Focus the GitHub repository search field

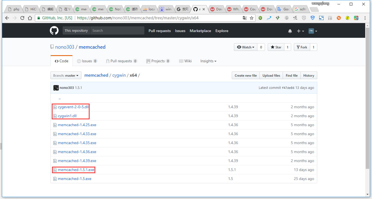[117, 30]
